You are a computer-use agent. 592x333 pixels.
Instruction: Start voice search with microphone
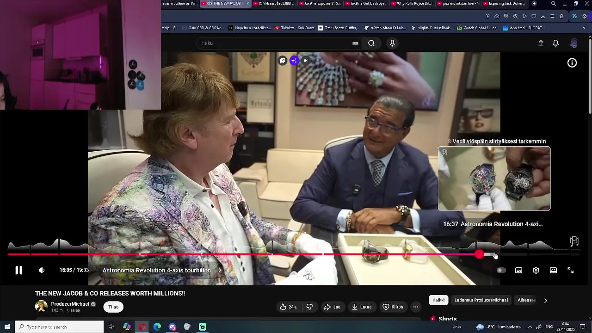coord(392,43)
